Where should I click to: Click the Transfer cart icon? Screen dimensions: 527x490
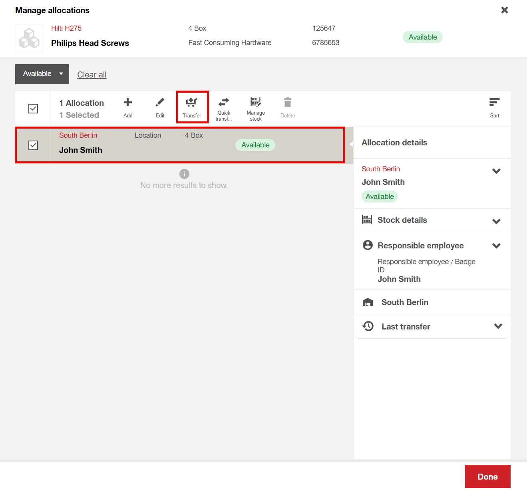(x=192, y=103)
